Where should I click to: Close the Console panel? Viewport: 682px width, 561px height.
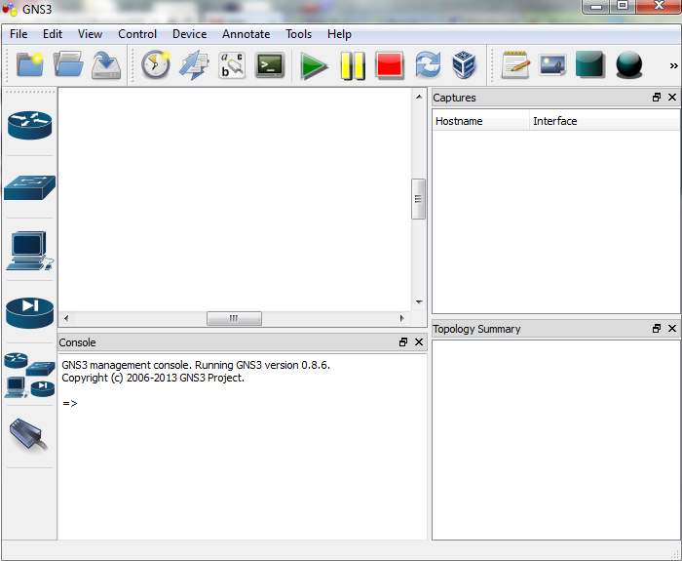419,342
